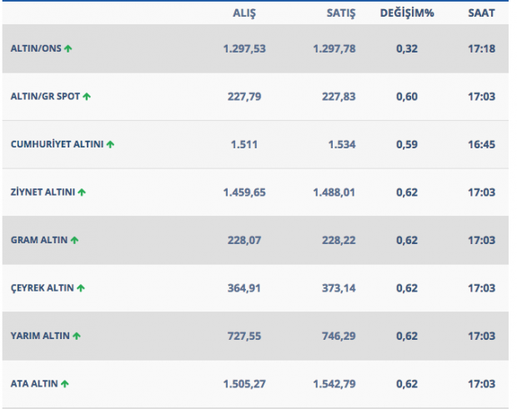The image size is (517, 409).
Task: Click the ATA ALTIN selling price 1.542,79
Action: pos(334,383)
